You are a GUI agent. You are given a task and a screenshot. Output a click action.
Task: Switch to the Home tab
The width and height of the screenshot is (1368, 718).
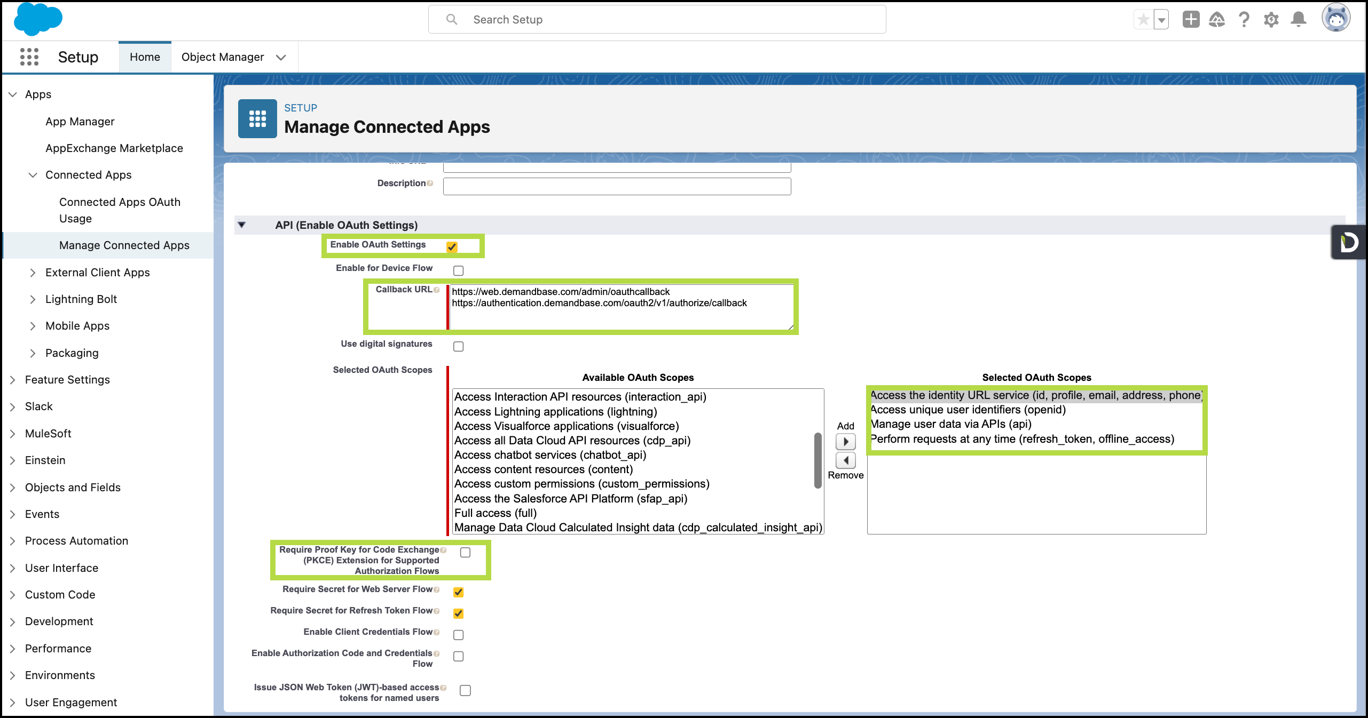pyautogui.click(x=145, y=57)
